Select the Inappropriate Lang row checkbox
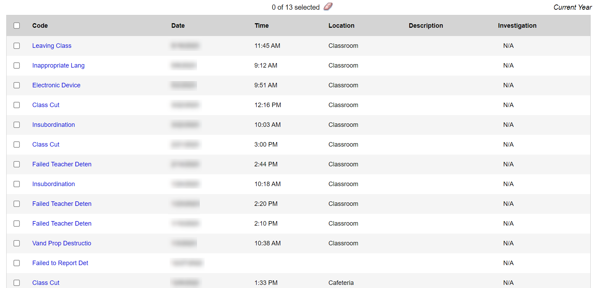Viewport: 599px width, 288px height. click(17, 66)
